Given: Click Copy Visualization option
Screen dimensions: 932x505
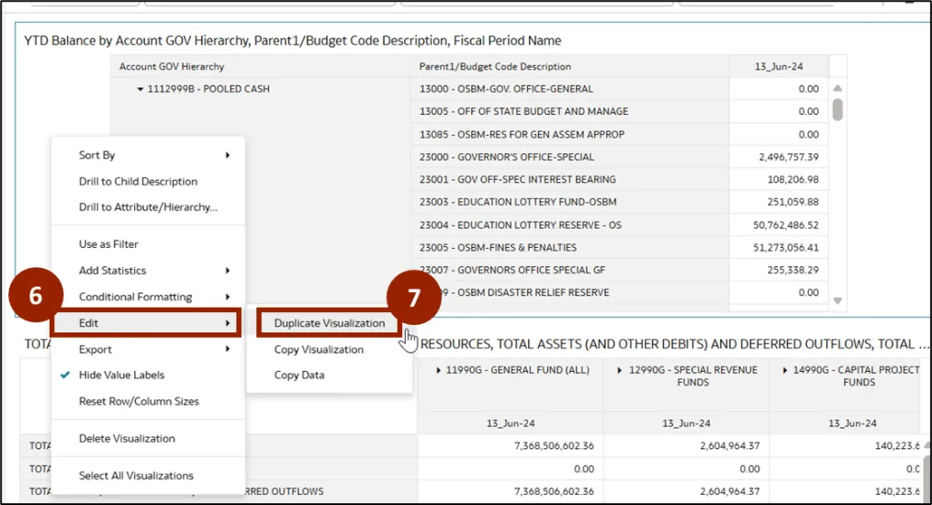Looking at the screenshot, I should click(x=319, y=349).
